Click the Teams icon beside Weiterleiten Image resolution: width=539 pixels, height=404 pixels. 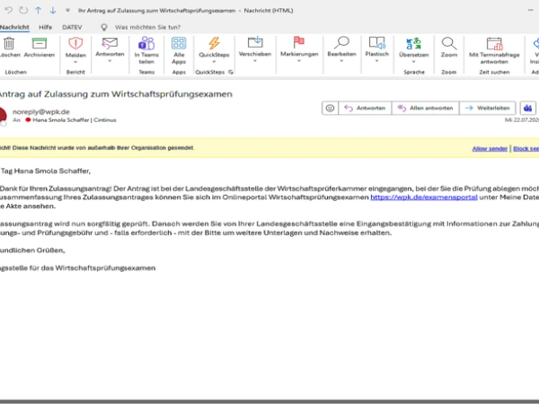tap(528, 109)
